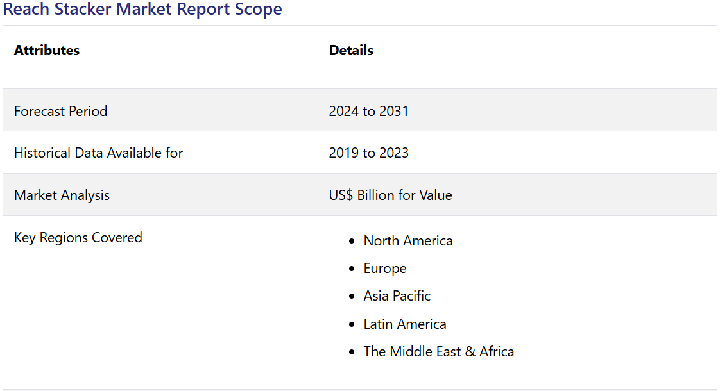Click the bullet marker before Latin America
Viewport: 720px width, 391px height.
coord(351,325)
